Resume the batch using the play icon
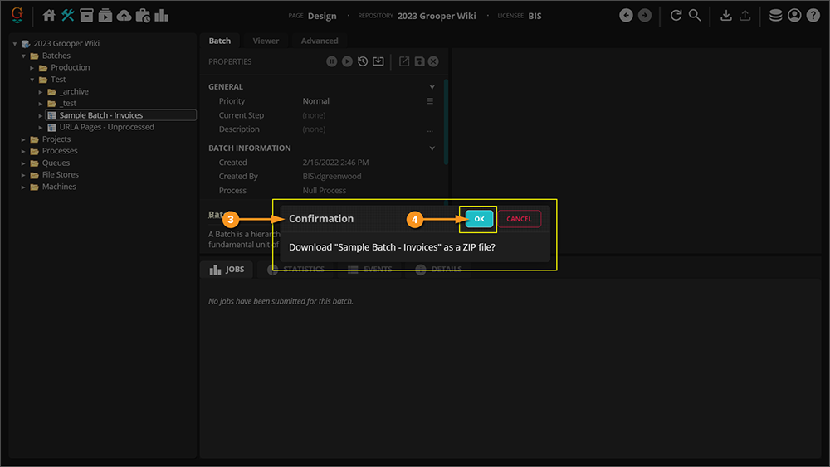 point(347,61)
